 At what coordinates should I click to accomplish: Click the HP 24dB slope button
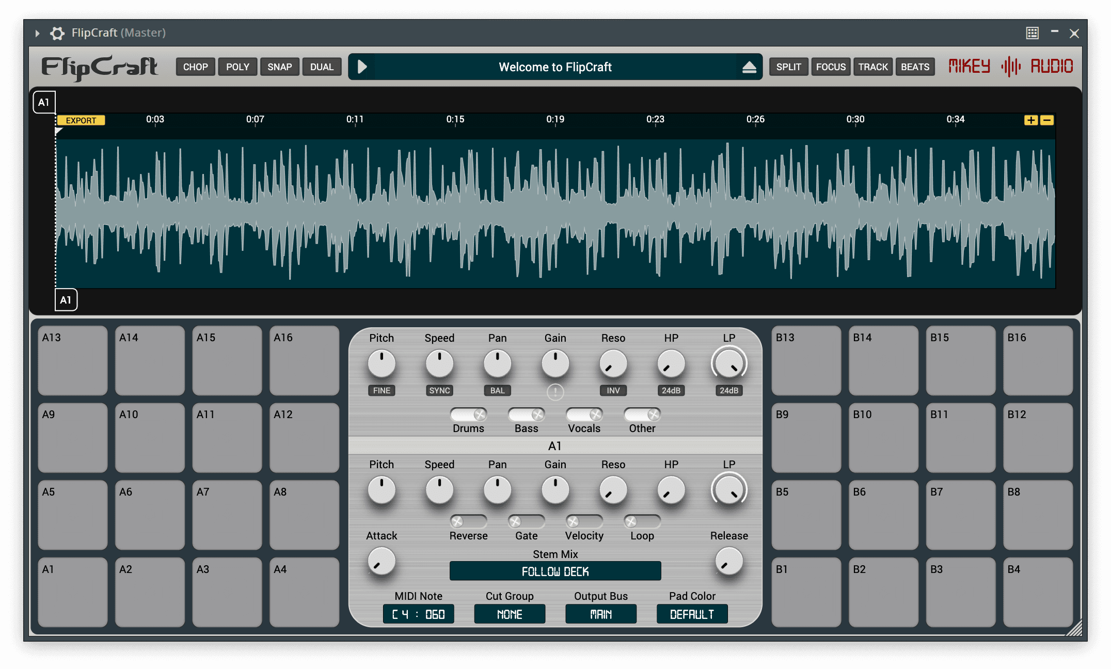tap(671, 391)
